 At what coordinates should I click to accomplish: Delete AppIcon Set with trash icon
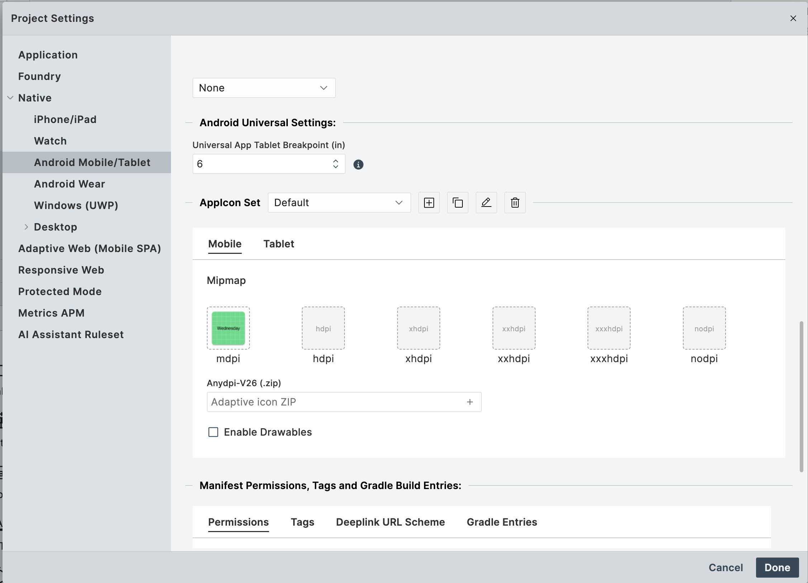[x=515, y=203]
